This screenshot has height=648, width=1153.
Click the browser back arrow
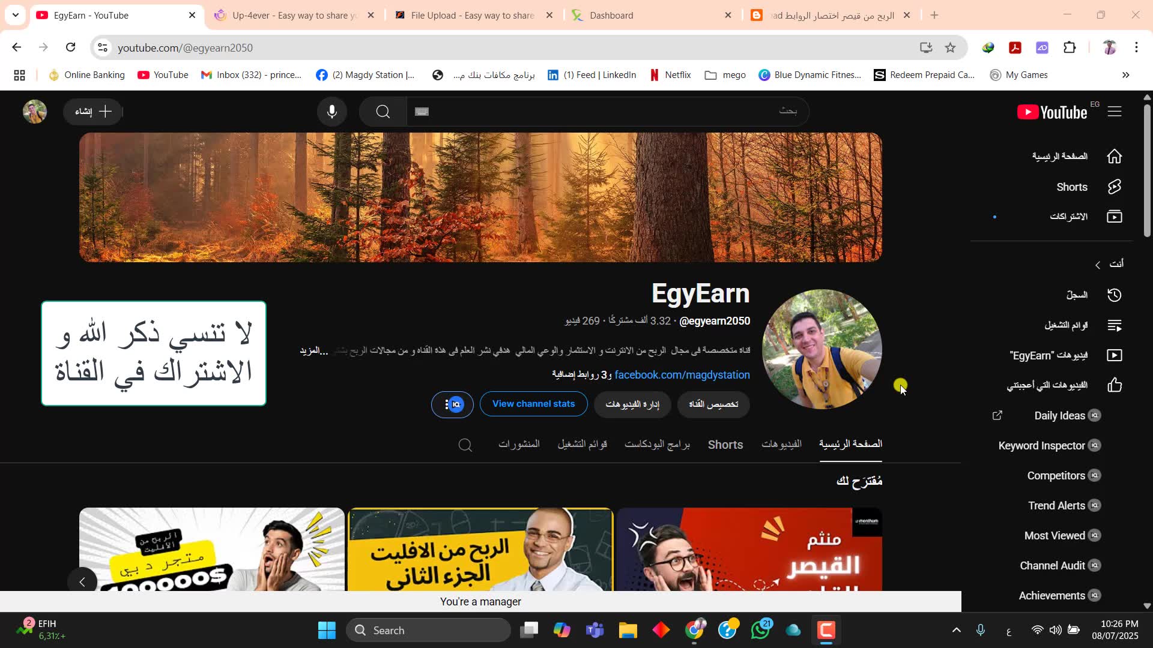pyautogui.click(x=17, y=47)
